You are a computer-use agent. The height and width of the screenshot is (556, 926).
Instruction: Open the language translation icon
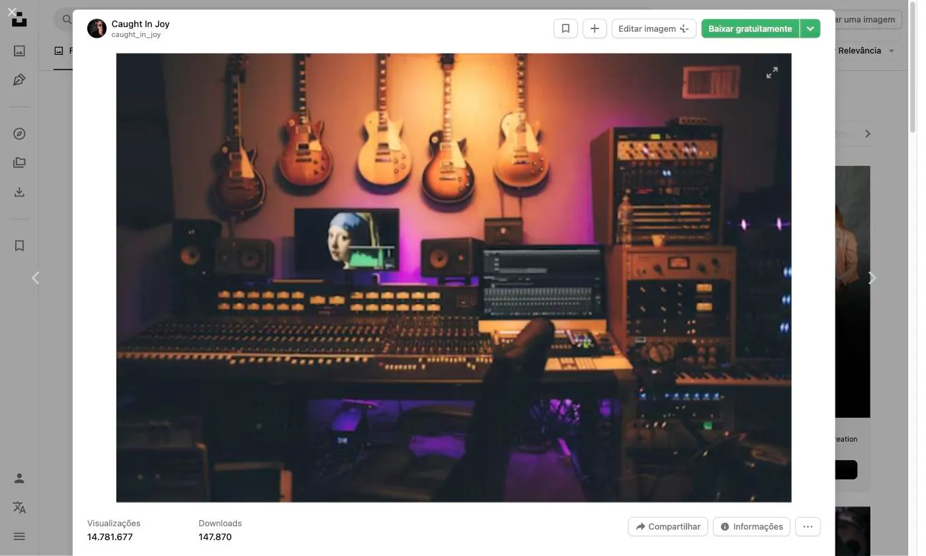pyautogui.click(x=19, y=507)
